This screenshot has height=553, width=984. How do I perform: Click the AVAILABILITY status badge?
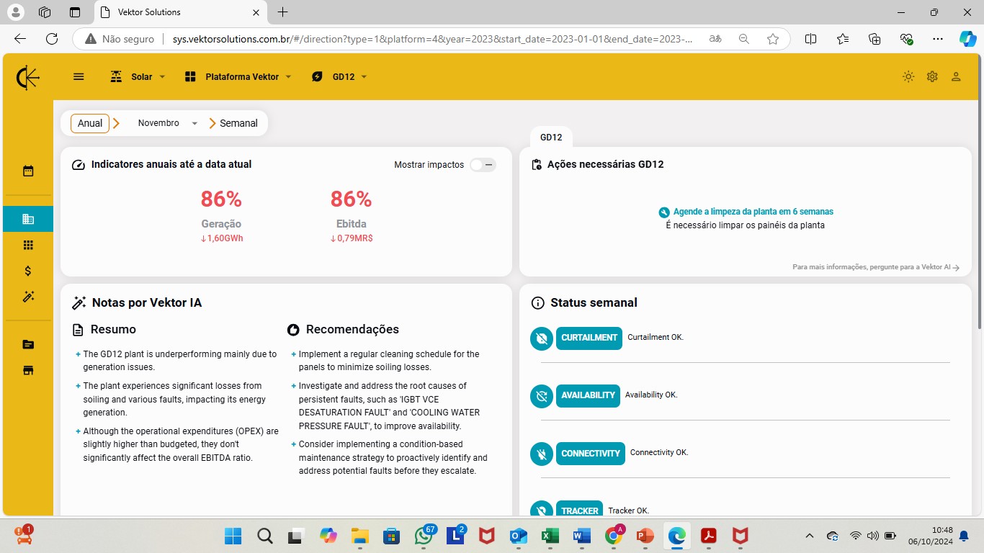click(x=588, y=396)
